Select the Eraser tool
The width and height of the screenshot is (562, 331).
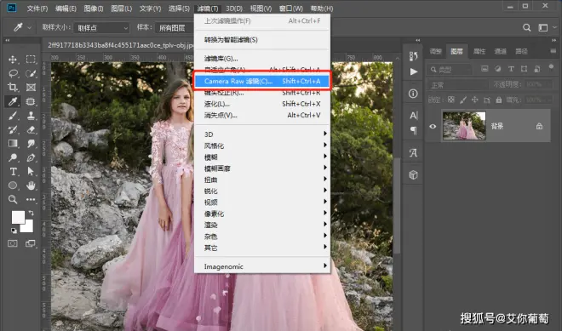click(31, 129)
